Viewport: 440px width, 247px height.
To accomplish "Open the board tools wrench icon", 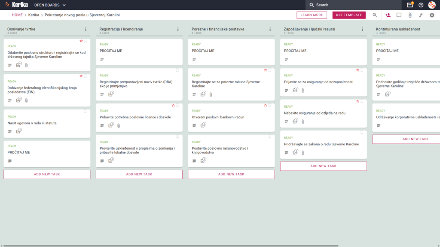I will [x=421, y=15].
